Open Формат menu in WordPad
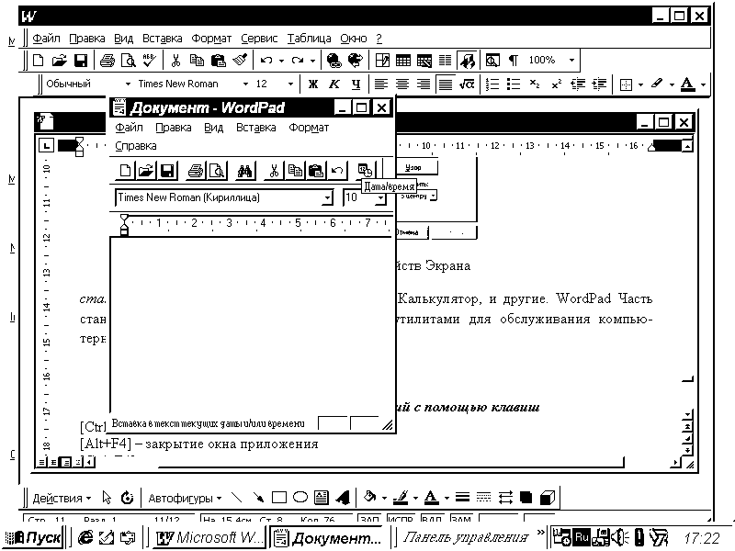This screenshot has width=735, height=551. tap(309, 128)
